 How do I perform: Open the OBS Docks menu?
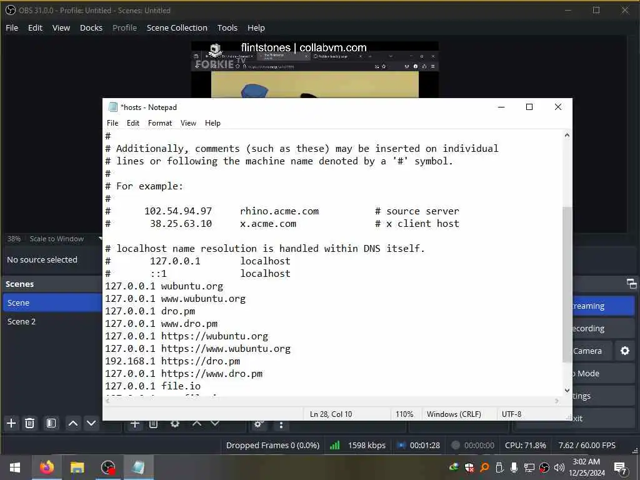tap(91, 27)
